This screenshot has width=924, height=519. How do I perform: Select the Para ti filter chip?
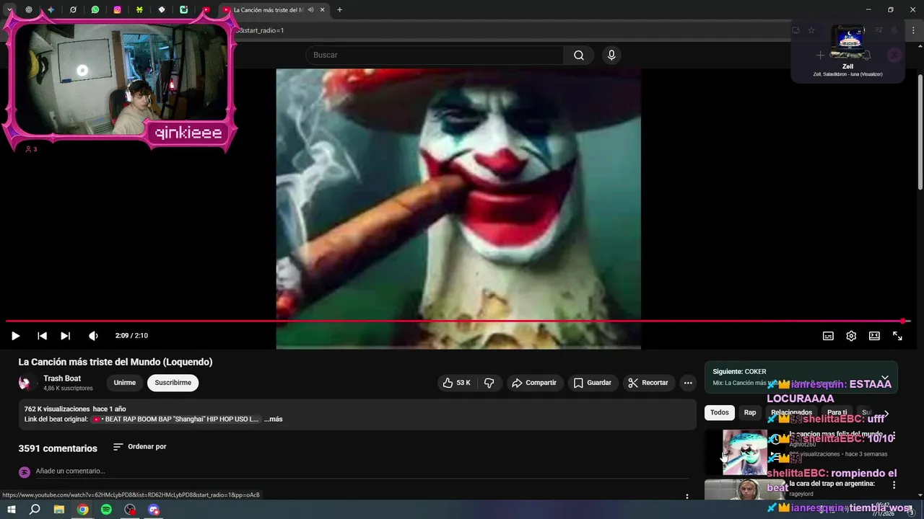pyautogui.click(x=837, y=412)
